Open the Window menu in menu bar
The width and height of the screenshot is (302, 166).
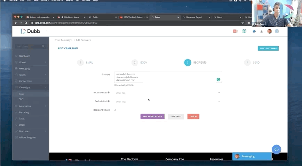[86, 1]
